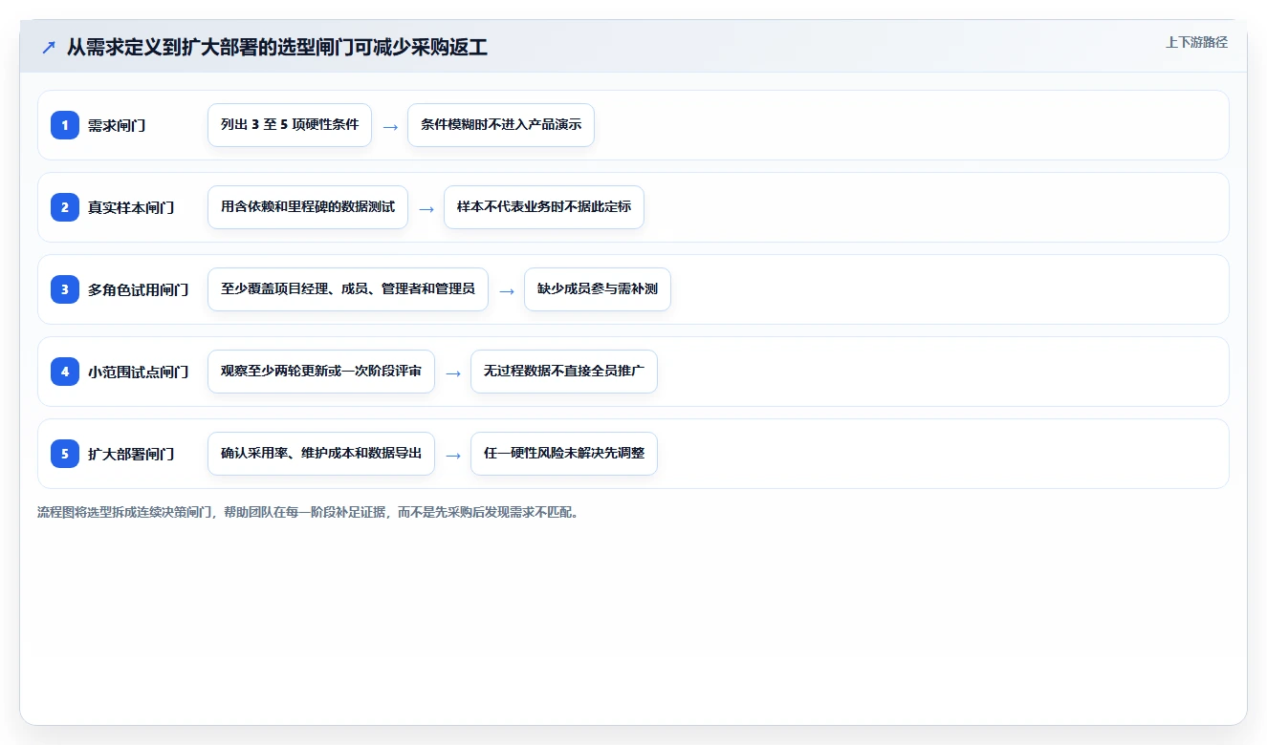Image resolution: width=1267 pixels, height=745 pixels.
Task: Click the footer caption starting 流程图将选型拆成
Action: (309, 512)
